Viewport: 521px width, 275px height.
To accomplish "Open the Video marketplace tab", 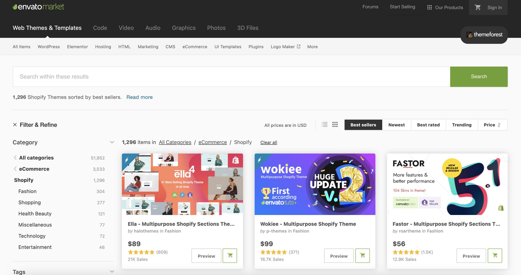I will coord(126,28).
